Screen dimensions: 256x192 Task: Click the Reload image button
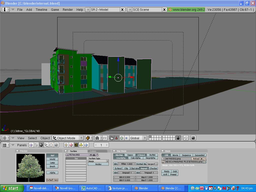point(196,159)
